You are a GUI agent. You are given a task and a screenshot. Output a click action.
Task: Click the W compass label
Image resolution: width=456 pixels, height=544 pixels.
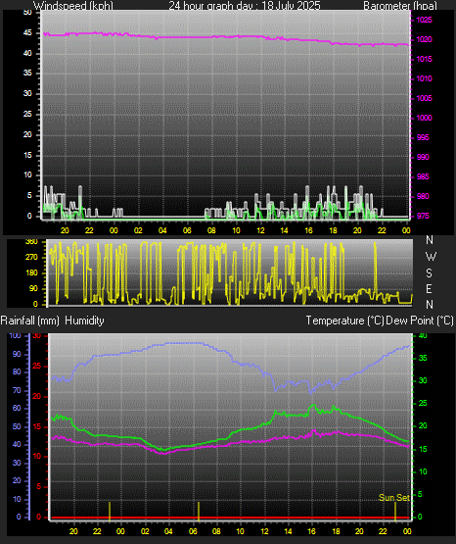[x=431, y=257]
